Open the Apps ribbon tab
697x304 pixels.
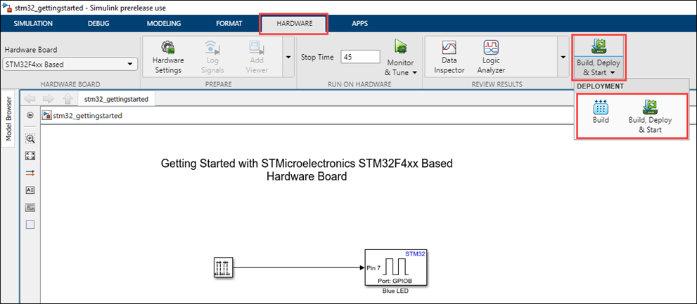pyautogui.click(x=359, y=23)
